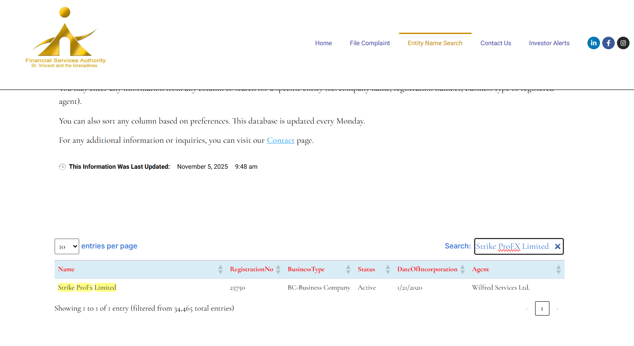Screen dimensions: 634x346
Task: Select page 1 in pagination
Action: (x=542, y=309)
